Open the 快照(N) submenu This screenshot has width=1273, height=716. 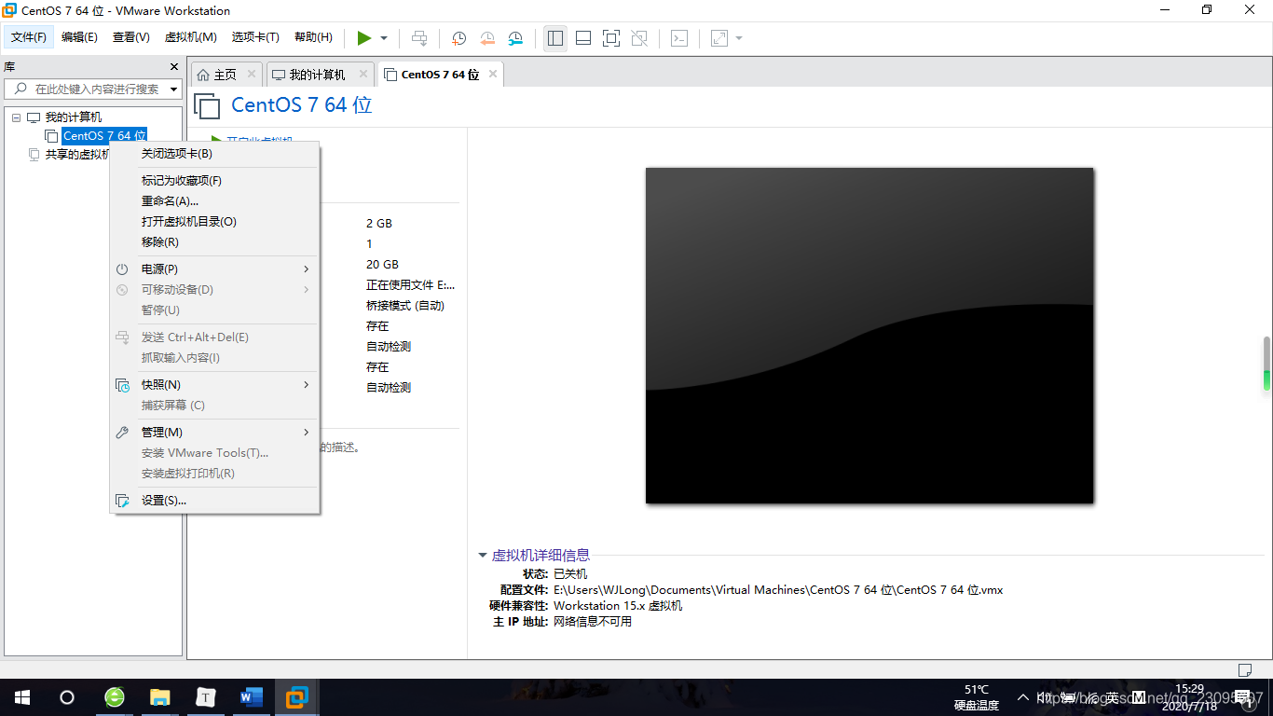(215, 385)
